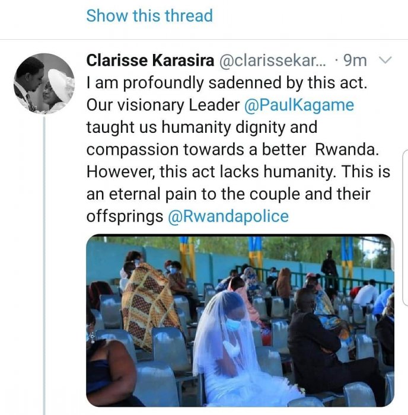Click the 9m tweet timestamp
Image resolution: width=408 pixels, height=415 pixels.
[x=355, y=60]
